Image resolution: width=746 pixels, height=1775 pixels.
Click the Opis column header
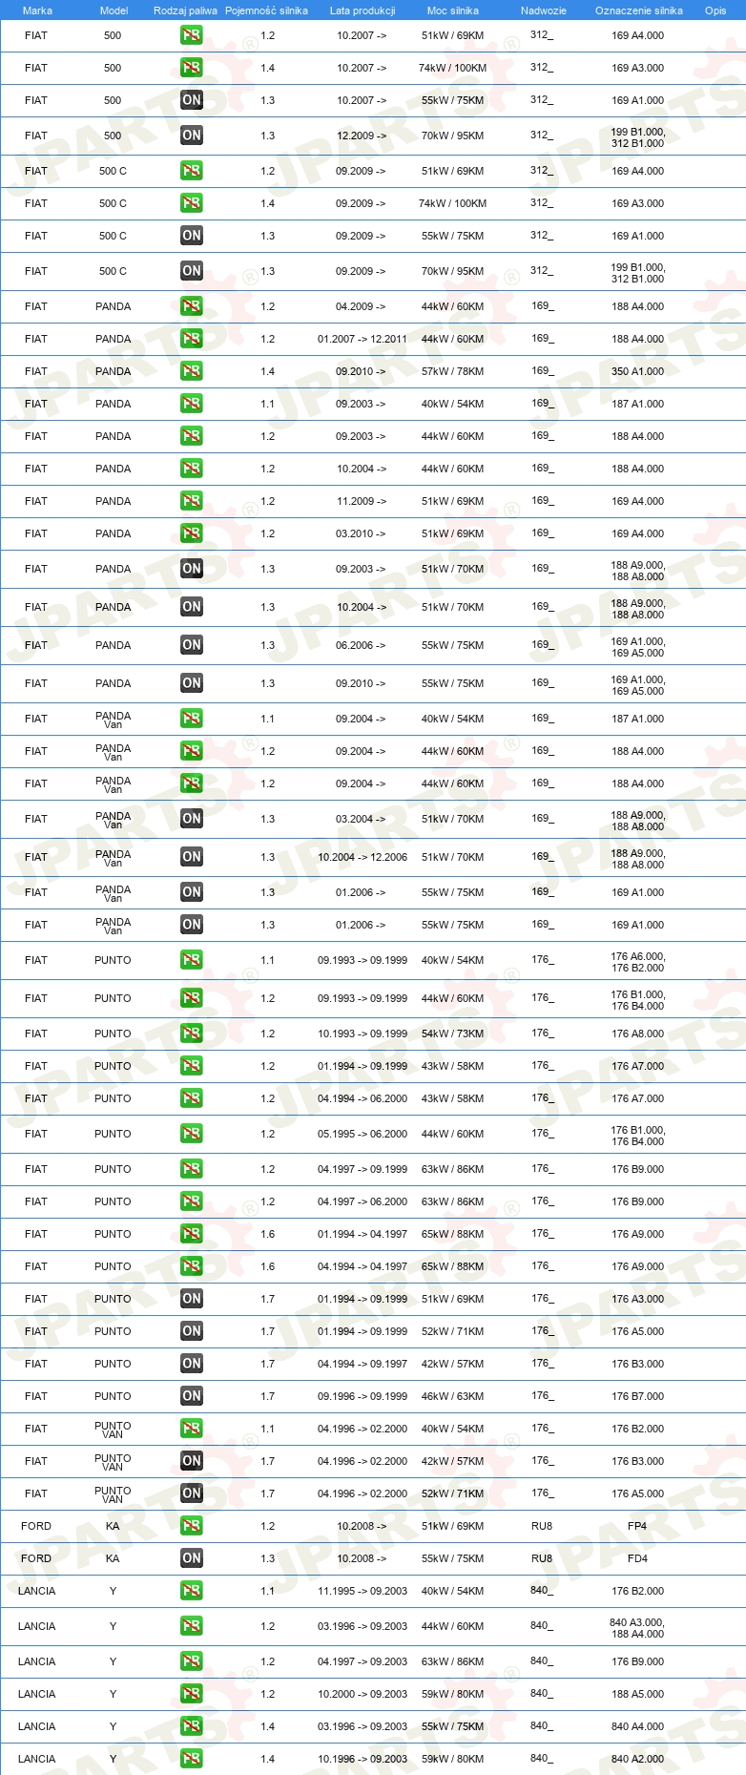(x=715, y=10)
